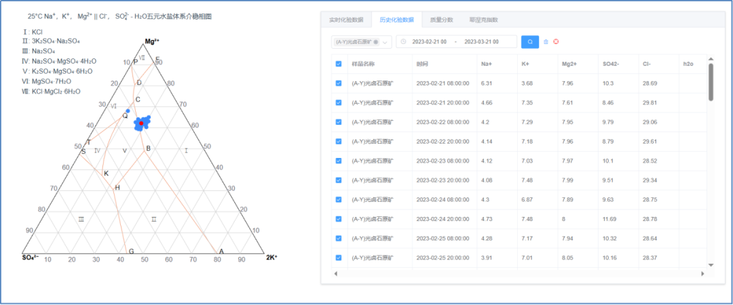Screen dimensions: 733x305
Task: Open the 耶涅克指数 tab
Action: (483, 20)
